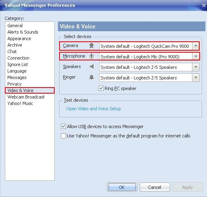Expand the Microphone device dropdown arrow
The width and height of the screenshot is (207, 197).
coord(196,56)
